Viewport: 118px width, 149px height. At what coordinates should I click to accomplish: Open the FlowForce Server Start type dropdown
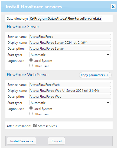pos(70,55)
